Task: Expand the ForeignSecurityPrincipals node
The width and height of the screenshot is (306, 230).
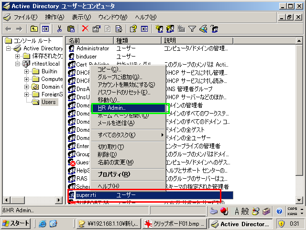Action: [x=27, y=94]
